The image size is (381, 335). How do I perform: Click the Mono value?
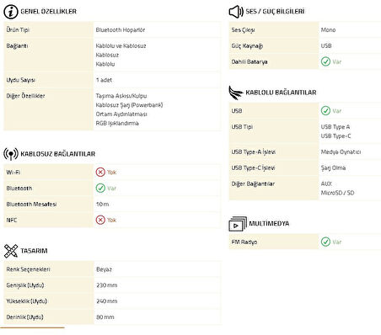click(x=328, y=29)
